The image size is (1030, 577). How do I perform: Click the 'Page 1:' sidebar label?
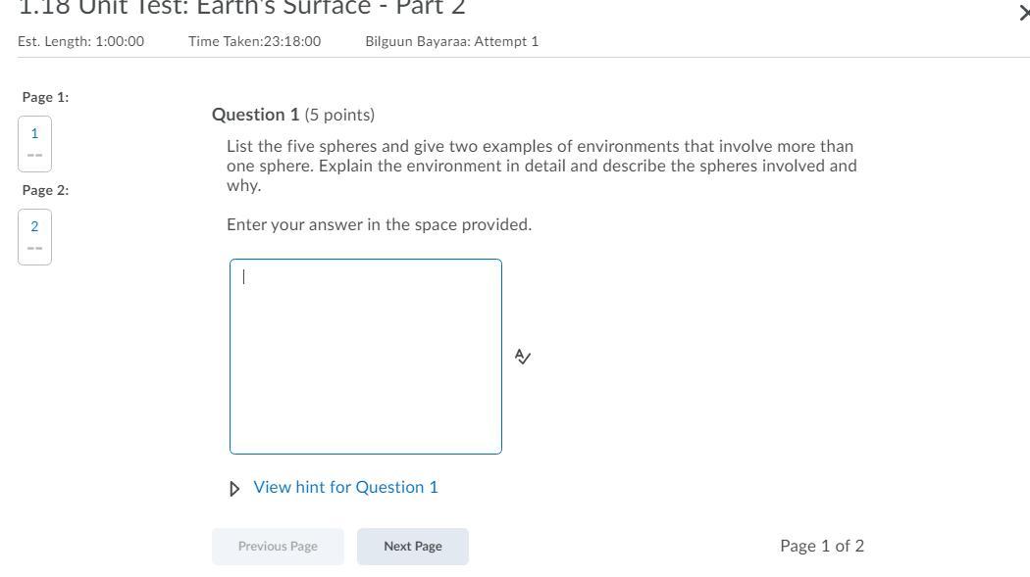(x=45, y=97)
